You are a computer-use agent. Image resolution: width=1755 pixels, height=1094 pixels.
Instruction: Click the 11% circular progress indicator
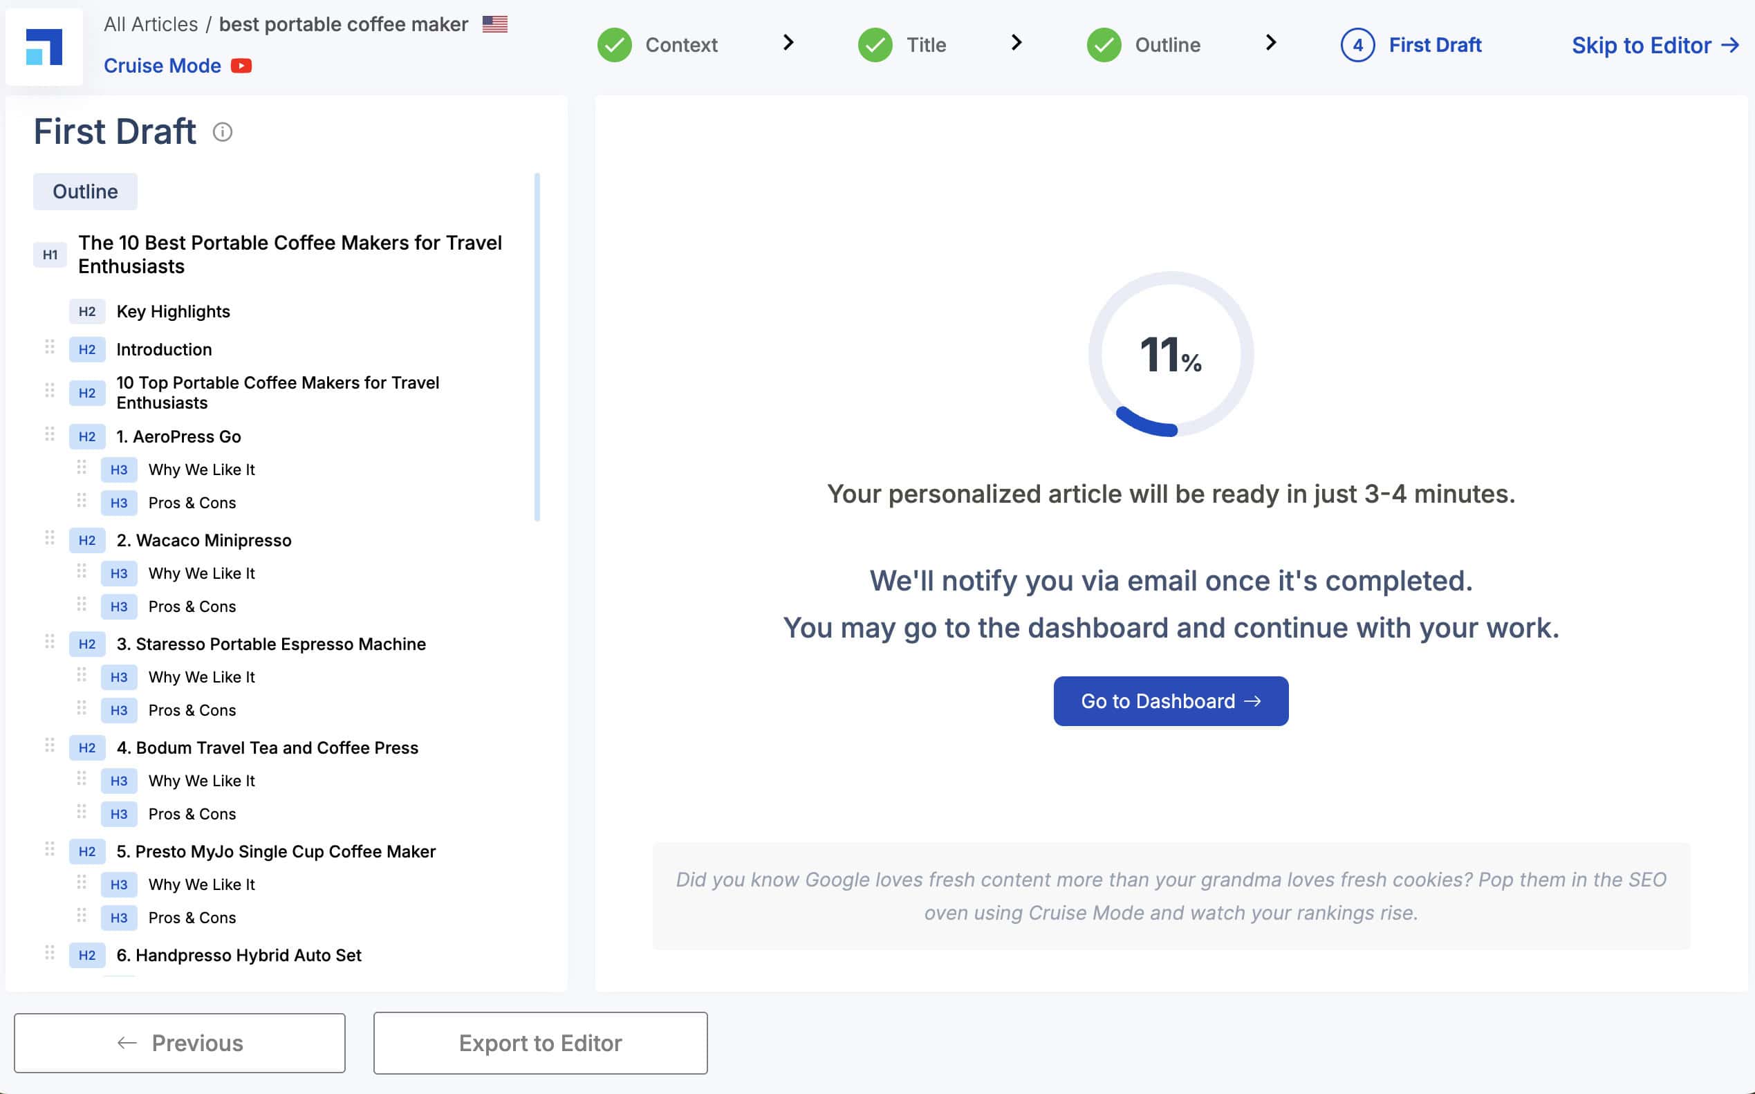click(x=1171, y=354)
